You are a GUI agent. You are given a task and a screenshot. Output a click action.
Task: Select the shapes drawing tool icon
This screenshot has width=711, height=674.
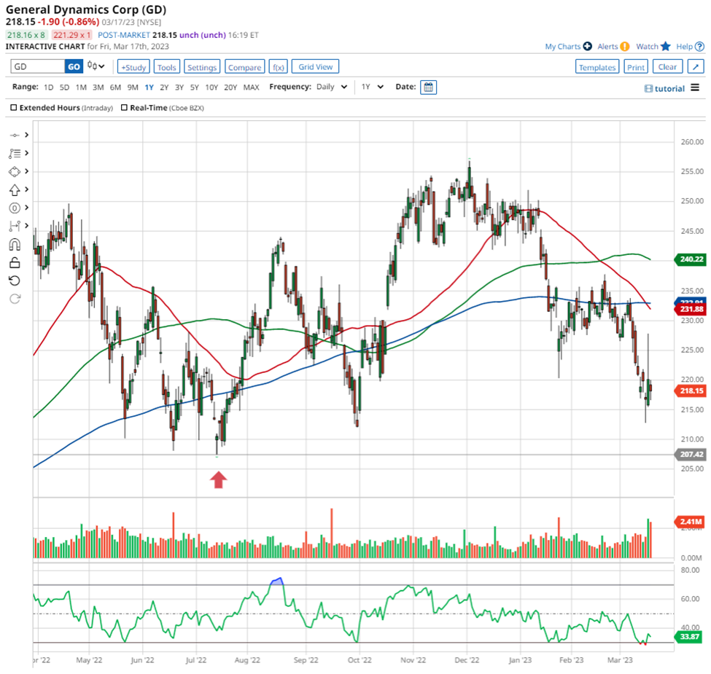[15, 172]
